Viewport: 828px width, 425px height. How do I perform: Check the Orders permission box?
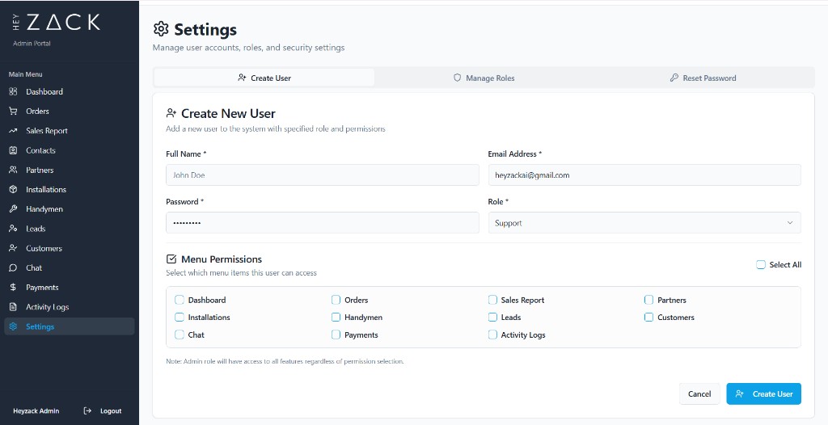coord(336,300)
